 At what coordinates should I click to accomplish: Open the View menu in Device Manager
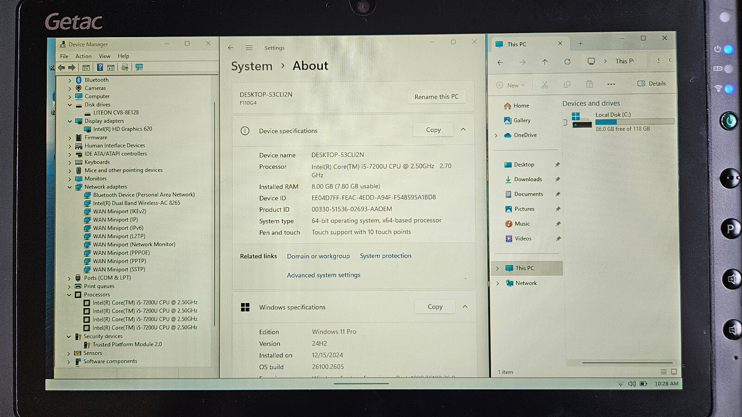click(x=105, y=56)
